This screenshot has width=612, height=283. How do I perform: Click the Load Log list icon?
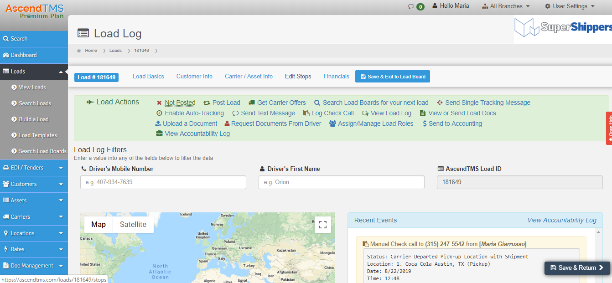pyautogui.click(x=83, y=33)
